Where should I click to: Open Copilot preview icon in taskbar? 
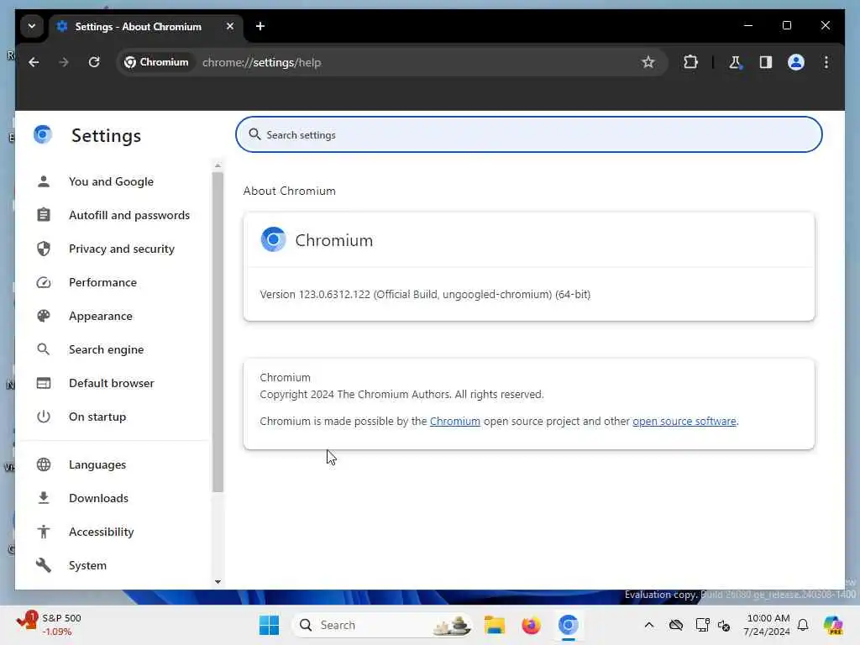[x=832, y=625]
